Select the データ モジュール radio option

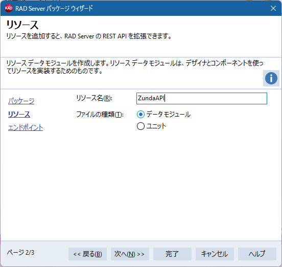coord(163,115)
